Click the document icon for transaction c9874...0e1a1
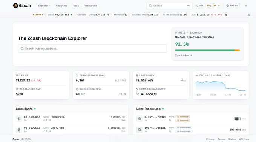 point(139,130)
